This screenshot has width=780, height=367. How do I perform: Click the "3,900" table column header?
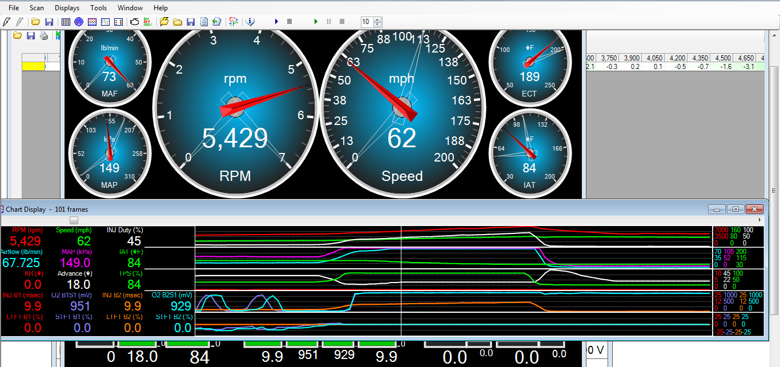click(x=632, y=58)
